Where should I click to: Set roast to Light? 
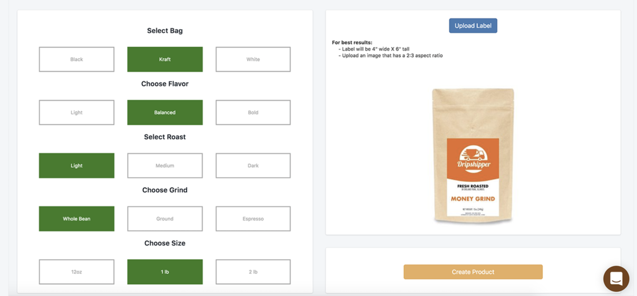tap(76, 166)
